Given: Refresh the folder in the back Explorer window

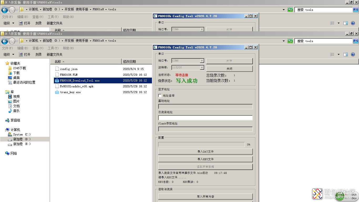Looking at the screenshot, I should 290,10.
